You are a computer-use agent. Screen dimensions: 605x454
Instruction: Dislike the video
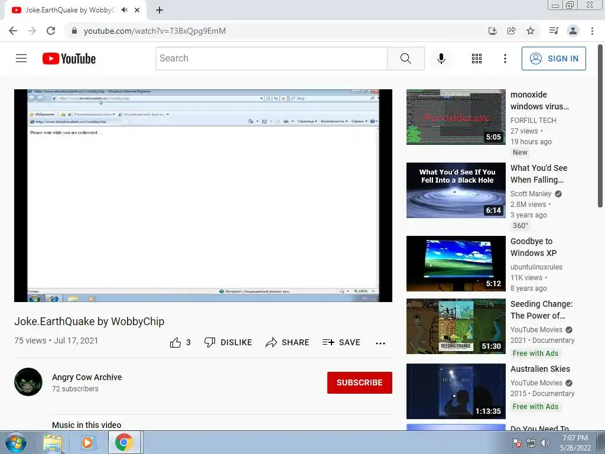[228, 342]
